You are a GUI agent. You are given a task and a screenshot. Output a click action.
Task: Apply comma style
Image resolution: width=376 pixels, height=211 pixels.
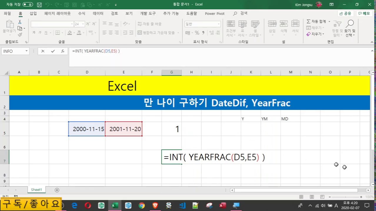203,33
